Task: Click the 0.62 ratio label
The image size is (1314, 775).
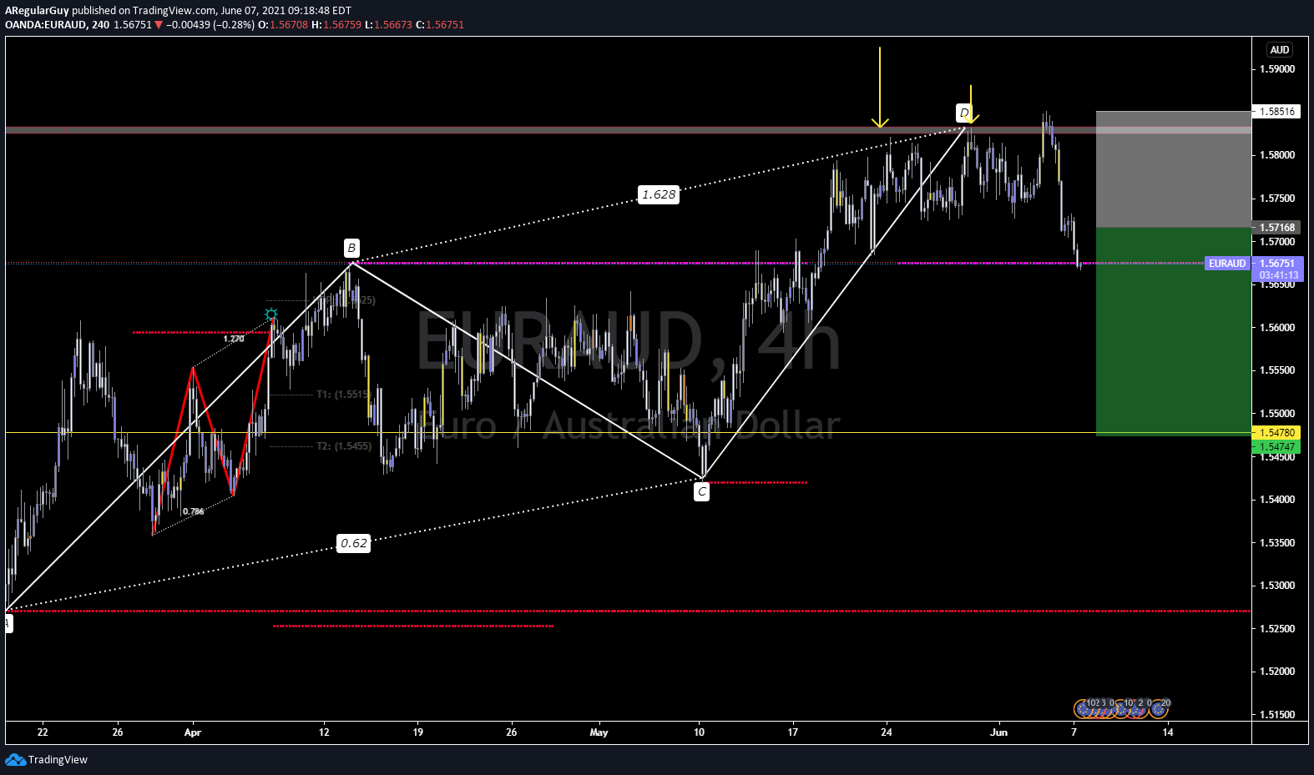Action: [354, 543]
